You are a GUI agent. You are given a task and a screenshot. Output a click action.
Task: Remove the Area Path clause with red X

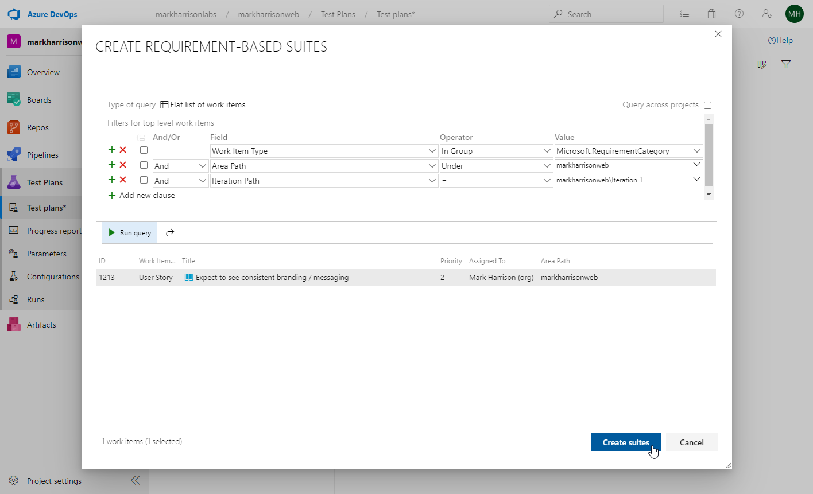(123, 165)
